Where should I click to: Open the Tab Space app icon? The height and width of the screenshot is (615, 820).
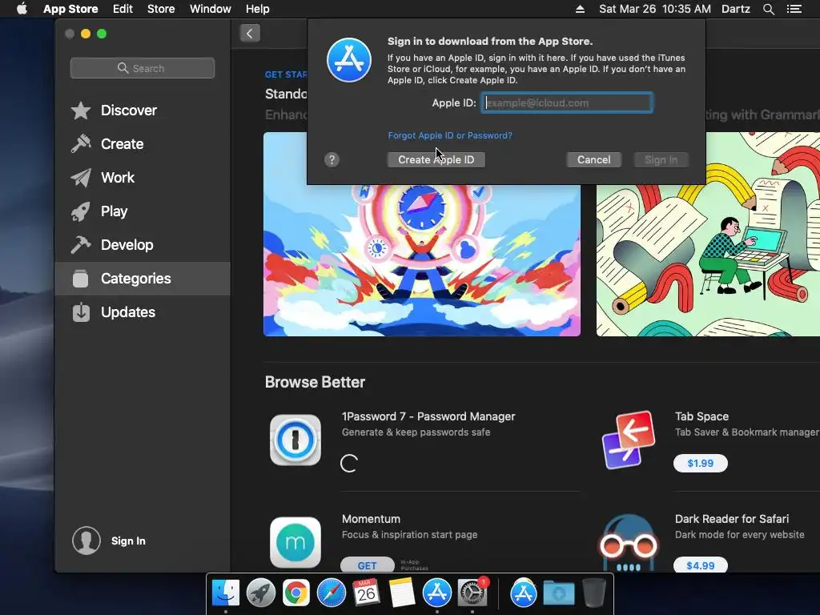(x=629, y=440)
